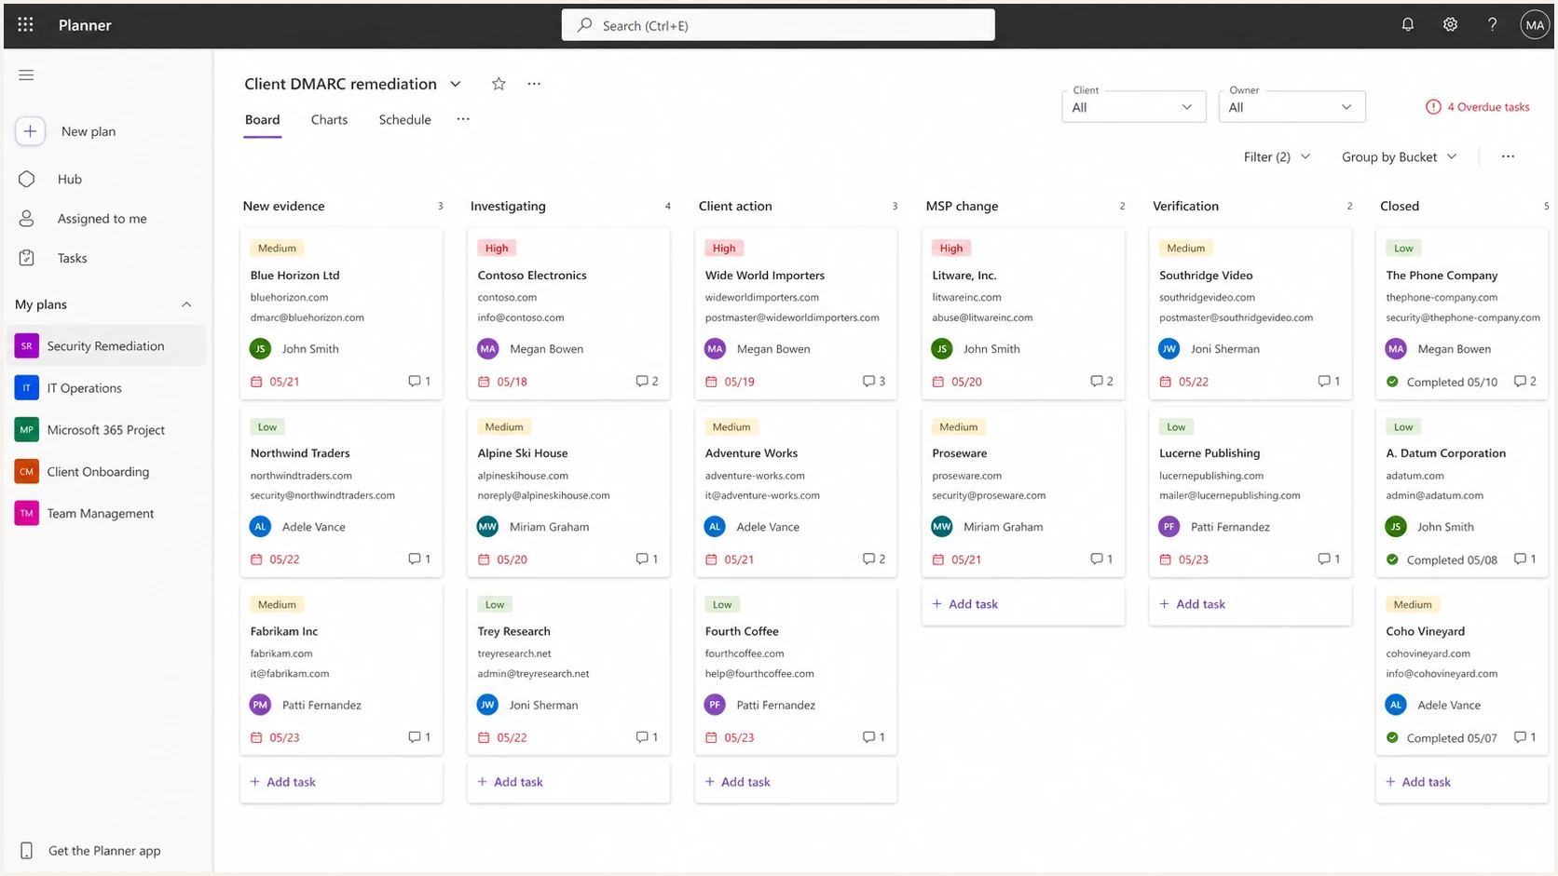Expand the plan title dropdown chevron

(x=456, y=84)
